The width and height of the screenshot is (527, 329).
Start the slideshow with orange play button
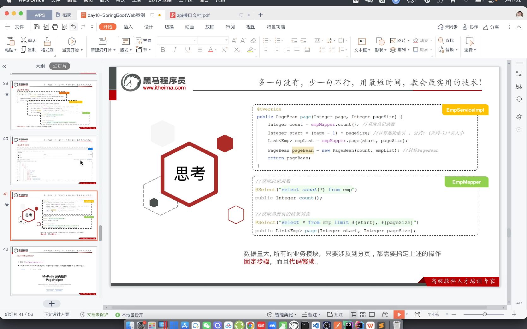point(399,314)
